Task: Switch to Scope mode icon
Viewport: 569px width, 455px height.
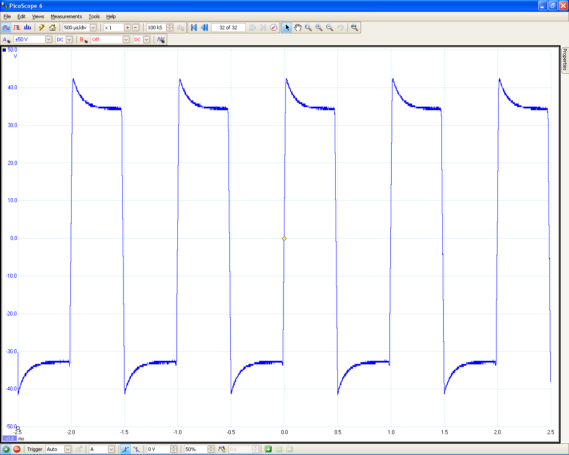Action: 6,28
